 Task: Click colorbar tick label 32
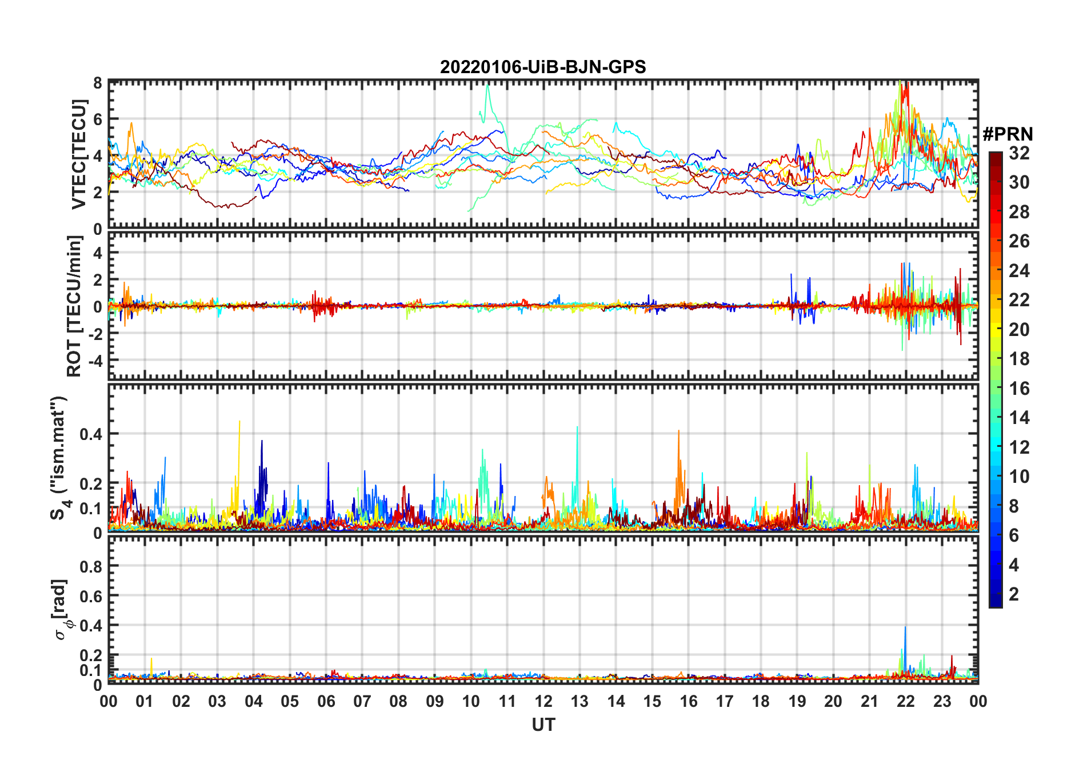point(1019,153)
